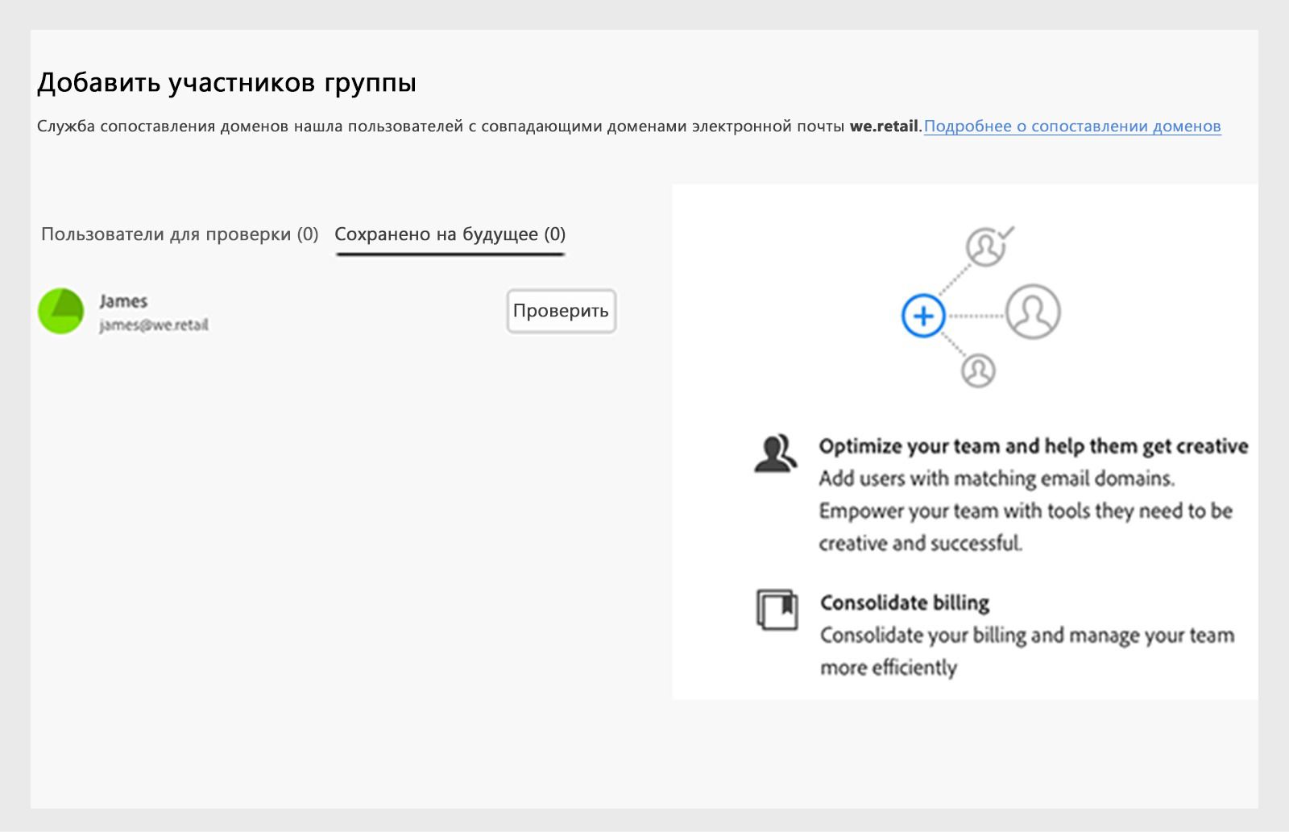Click the large user silhouette icon
1289x832 pixels.
[1033, 312]
